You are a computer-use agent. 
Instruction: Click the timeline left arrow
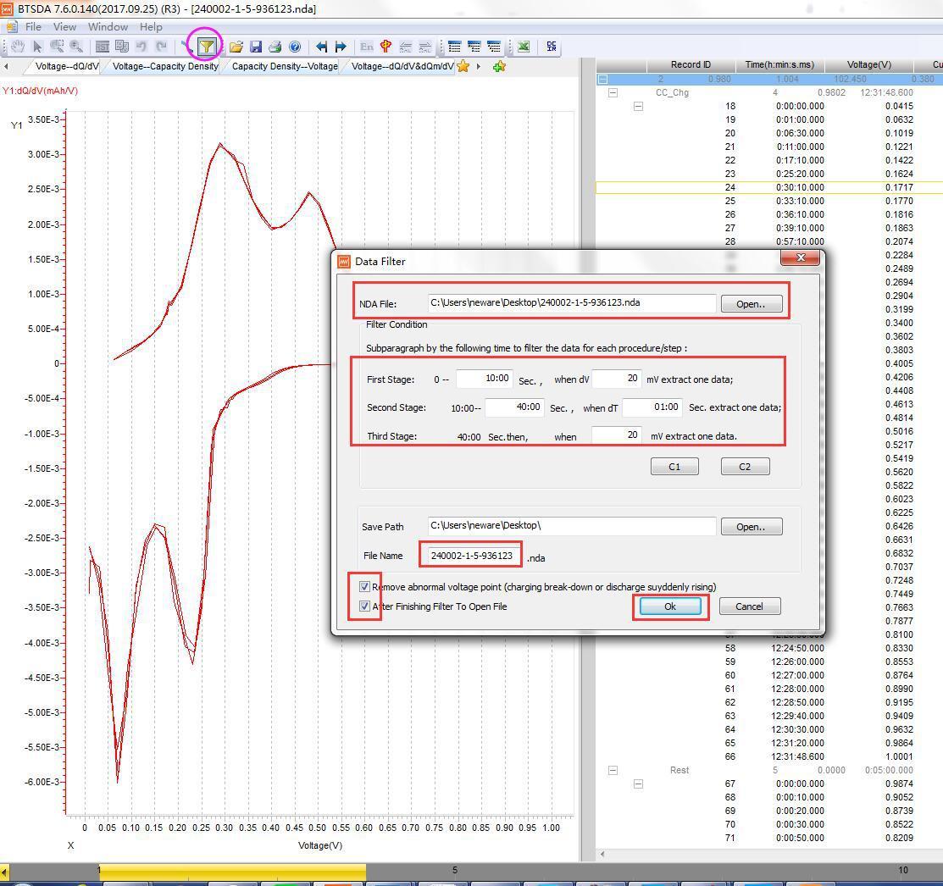(4, 872)
